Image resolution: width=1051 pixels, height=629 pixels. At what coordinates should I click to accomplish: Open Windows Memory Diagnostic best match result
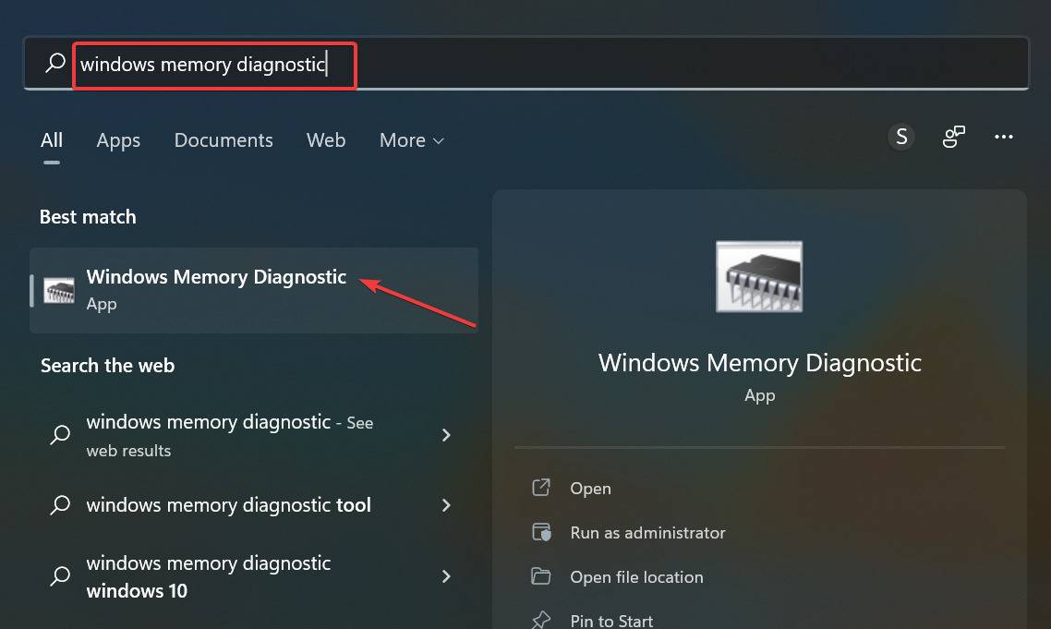click(x=254, y=290)
